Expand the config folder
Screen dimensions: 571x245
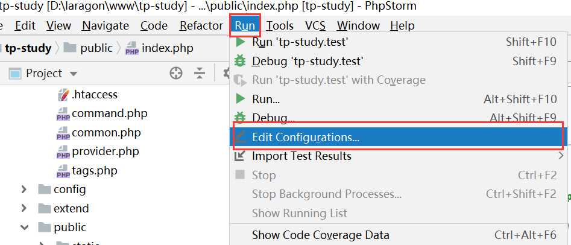tap(24, 189)
